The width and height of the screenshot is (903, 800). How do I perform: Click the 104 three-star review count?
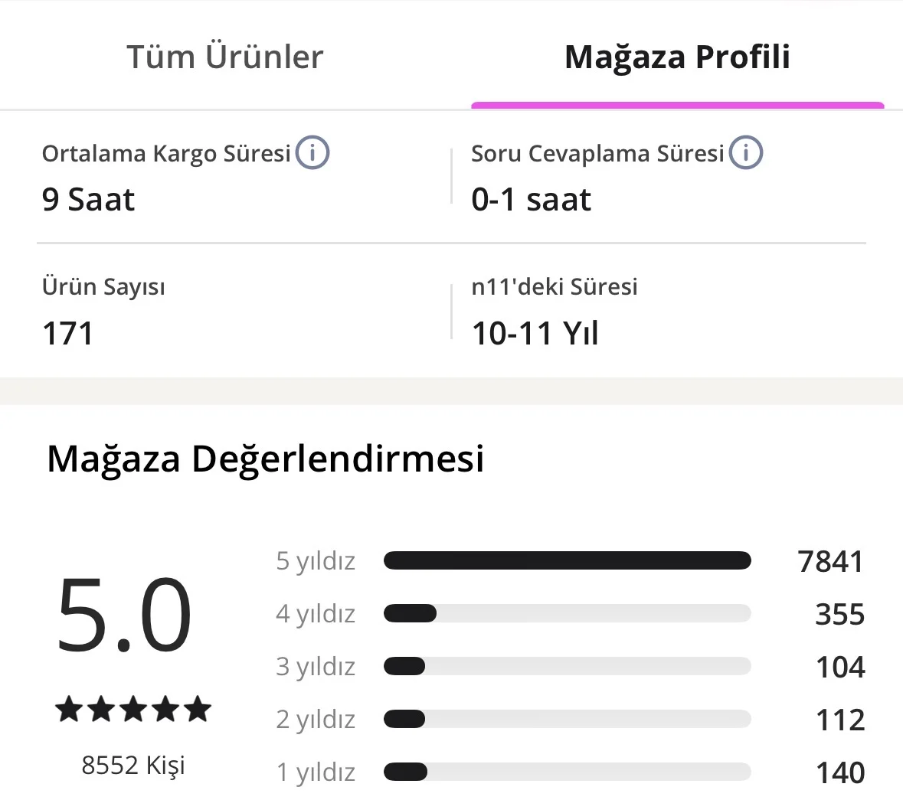point(839,667)
